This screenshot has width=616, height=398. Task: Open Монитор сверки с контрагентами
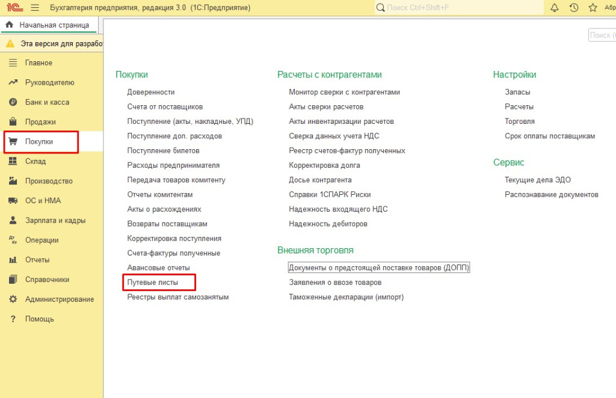(x=345, y=92)
